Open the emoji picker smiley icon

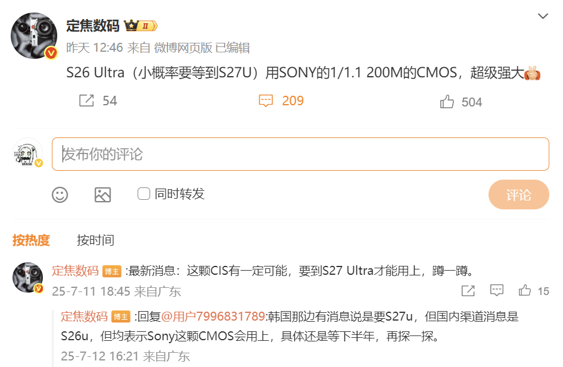(x=60, y=195)
